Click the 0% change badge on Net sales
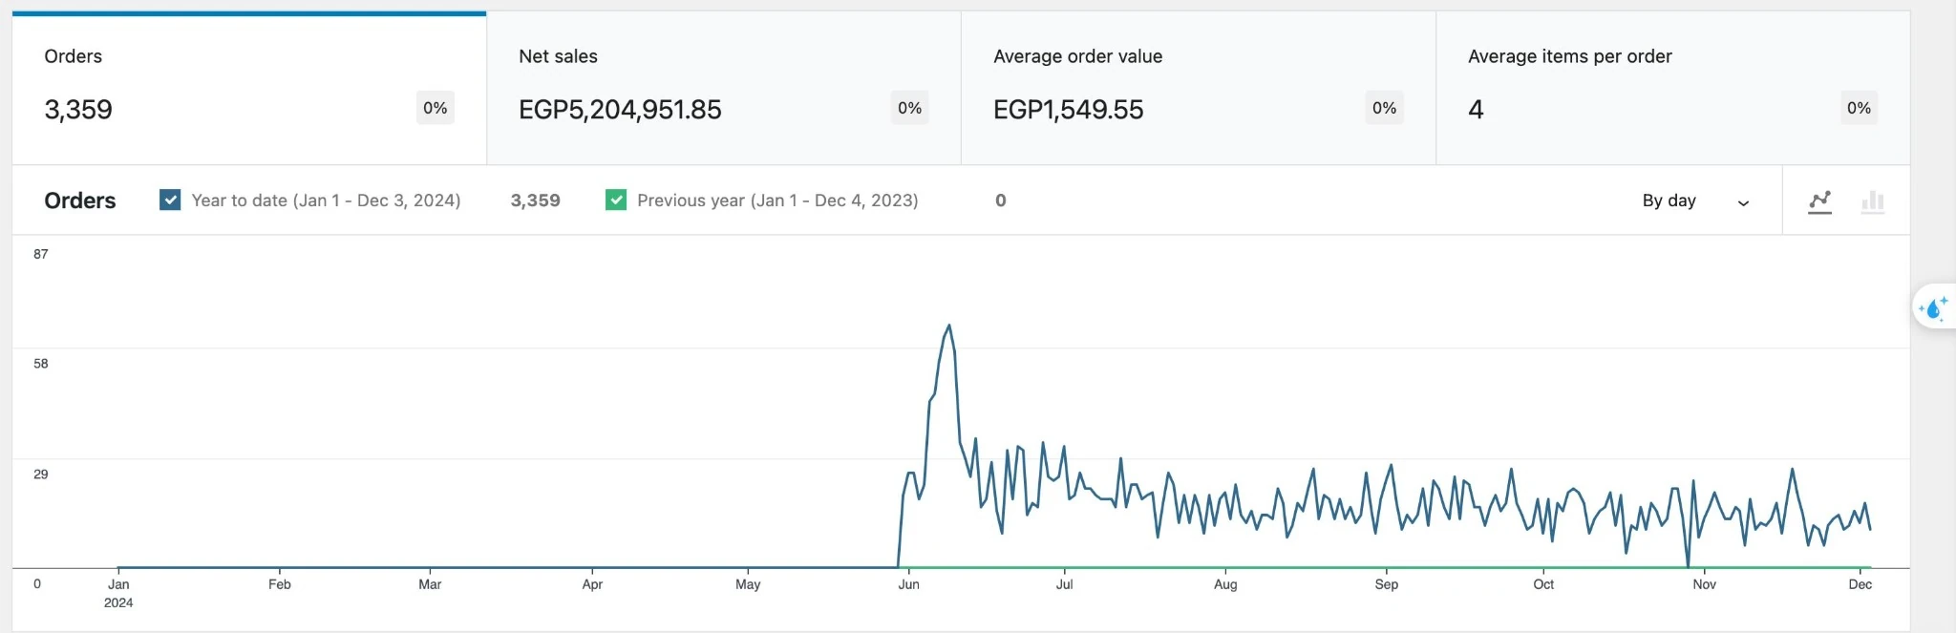Image resolution: width=1956 pixels, height=633 pixels. click(x=909, y=108)
